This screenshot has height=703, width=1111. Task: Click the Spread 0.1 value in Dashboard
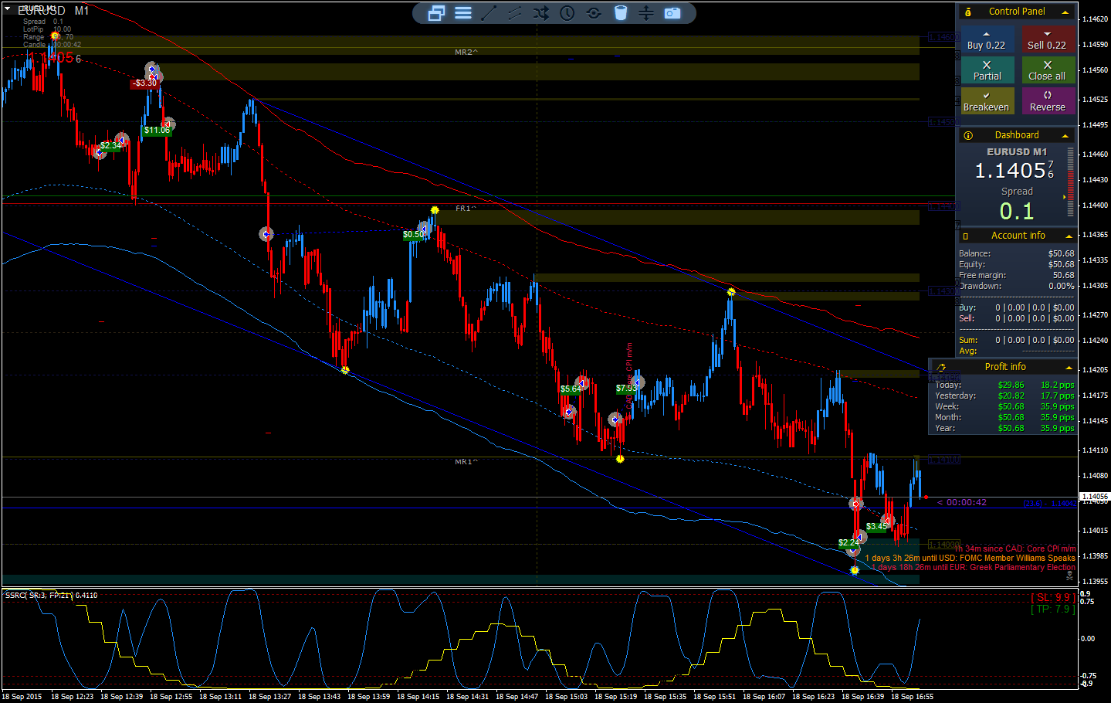[1016, 211]
